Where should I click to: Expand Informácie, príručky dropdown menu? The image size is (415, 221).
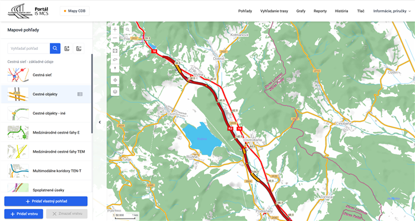[392, 11]
